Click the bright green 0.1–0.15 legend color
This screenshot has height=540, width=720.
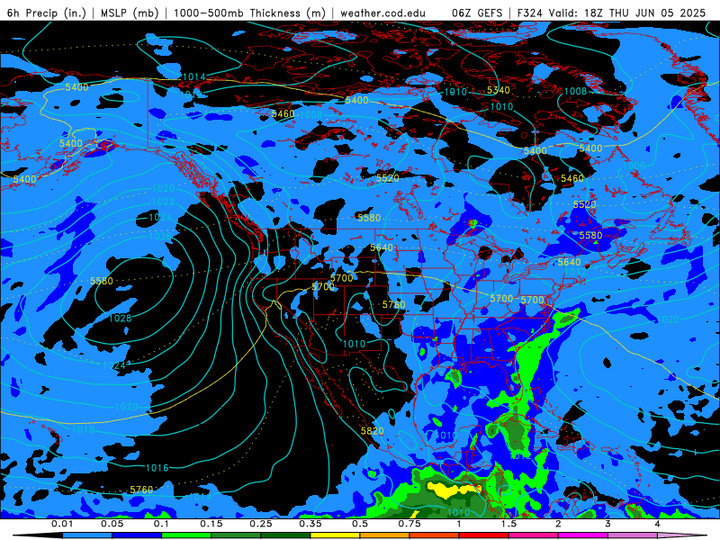pos(186,535)
